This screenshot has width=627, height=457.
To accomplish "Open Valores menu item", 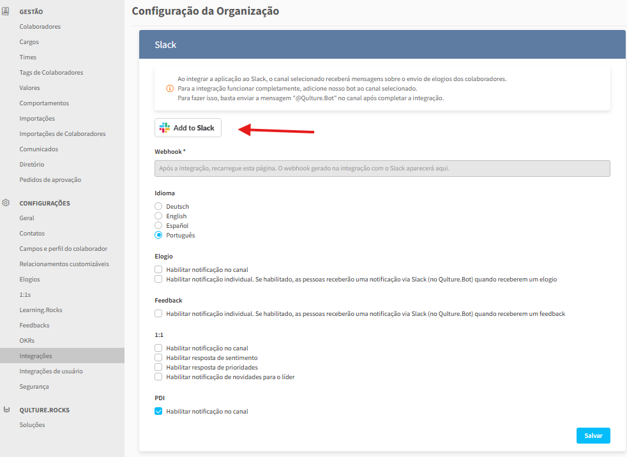I will tap(29, 87).
